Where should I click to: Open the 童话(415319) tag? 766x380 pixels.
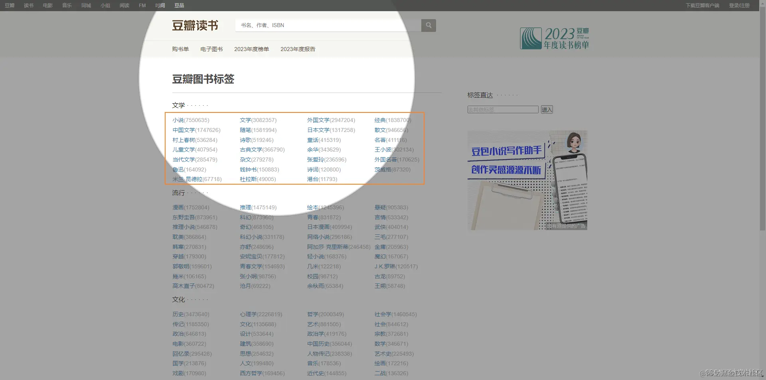click(324, 140)
